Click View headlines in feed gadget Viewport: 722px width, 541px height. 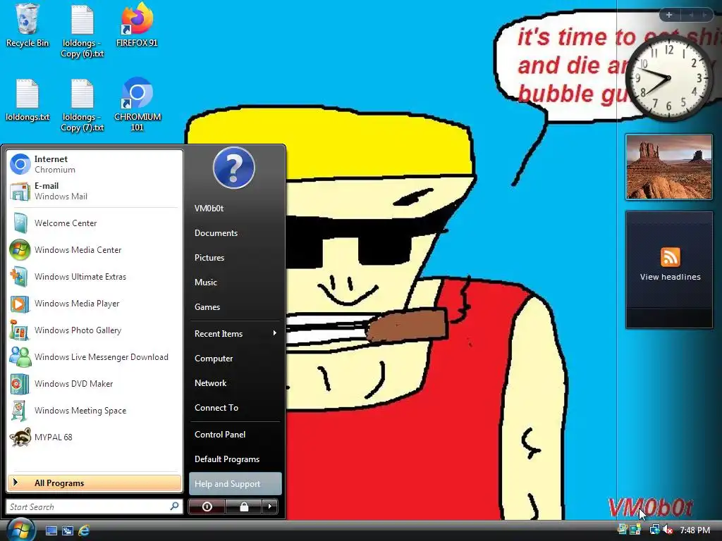(670, 277)
